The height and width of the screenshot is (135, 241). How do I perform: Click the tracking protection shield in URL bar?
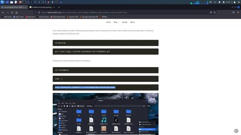coord(36,12)
